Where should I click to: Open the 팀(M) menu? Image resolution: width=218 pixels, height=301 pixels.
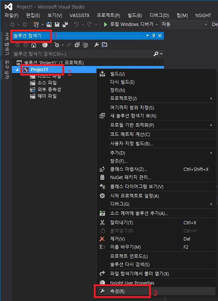tap(182, 15)
